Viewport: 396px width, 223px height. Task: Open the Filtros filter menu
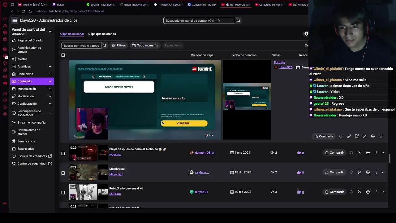(118, 46)
